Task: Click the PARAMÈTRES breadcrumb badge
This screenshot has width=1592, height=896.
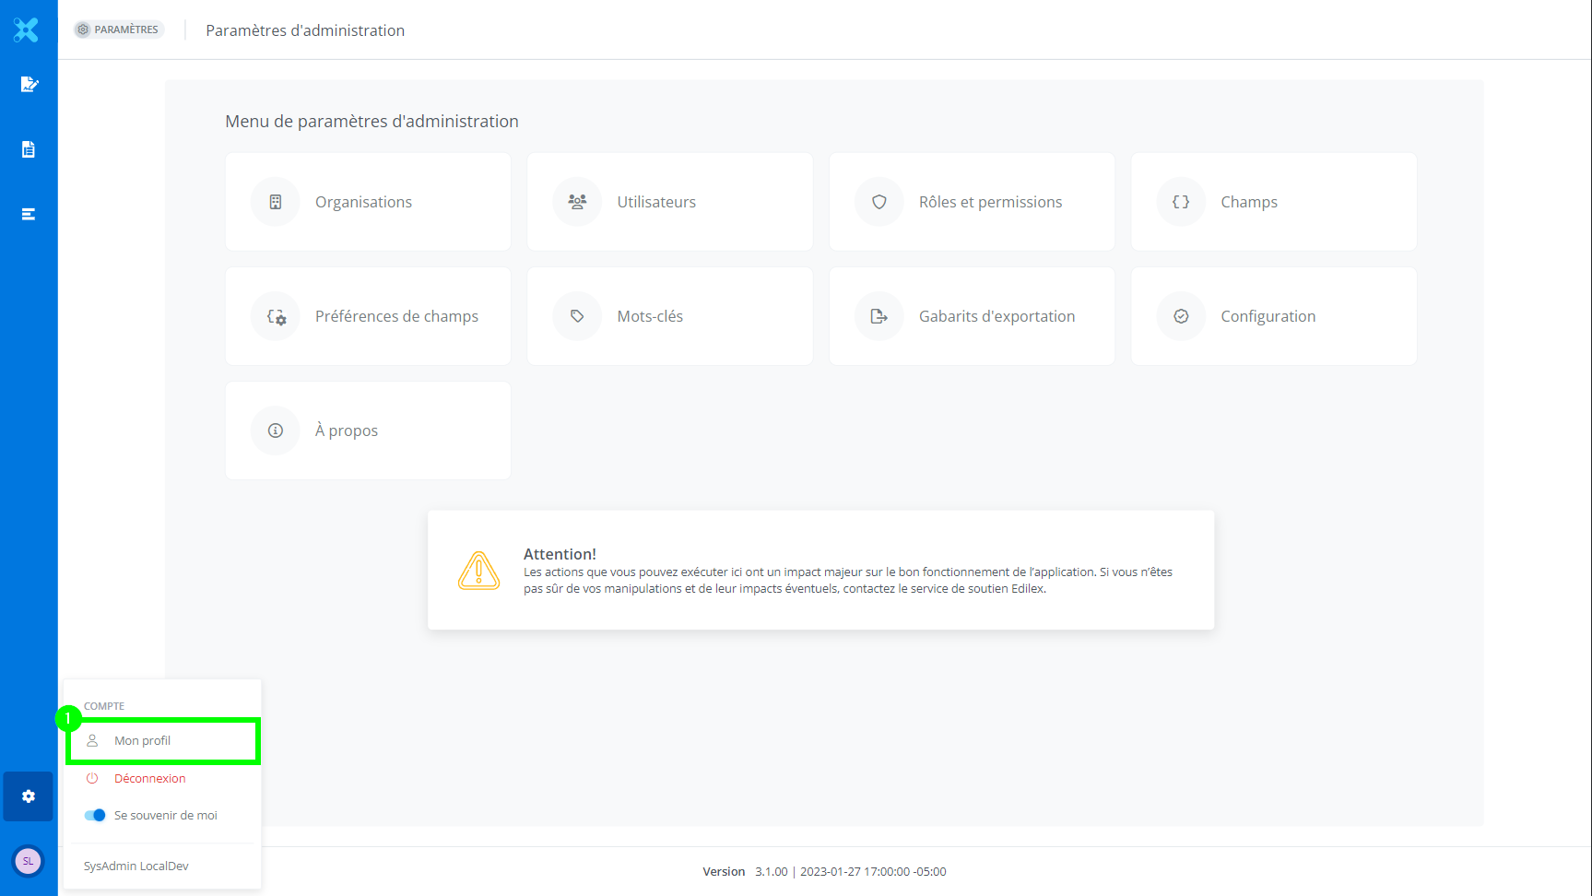Action: 119,29
